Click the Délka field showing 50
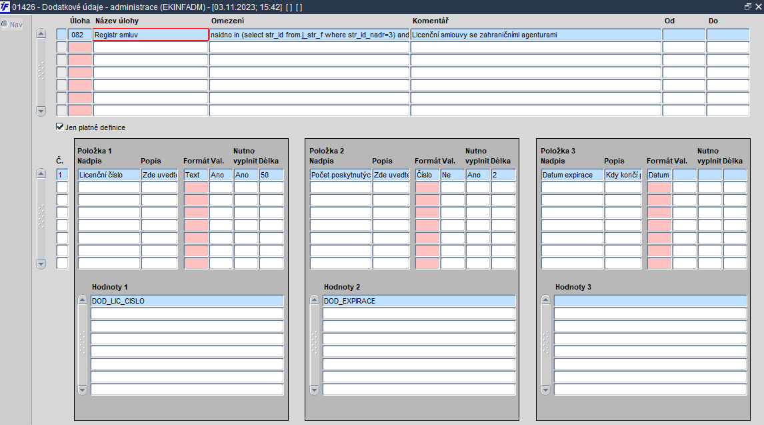Viewport: 764px width, 425px height. (x=271, y=175)
